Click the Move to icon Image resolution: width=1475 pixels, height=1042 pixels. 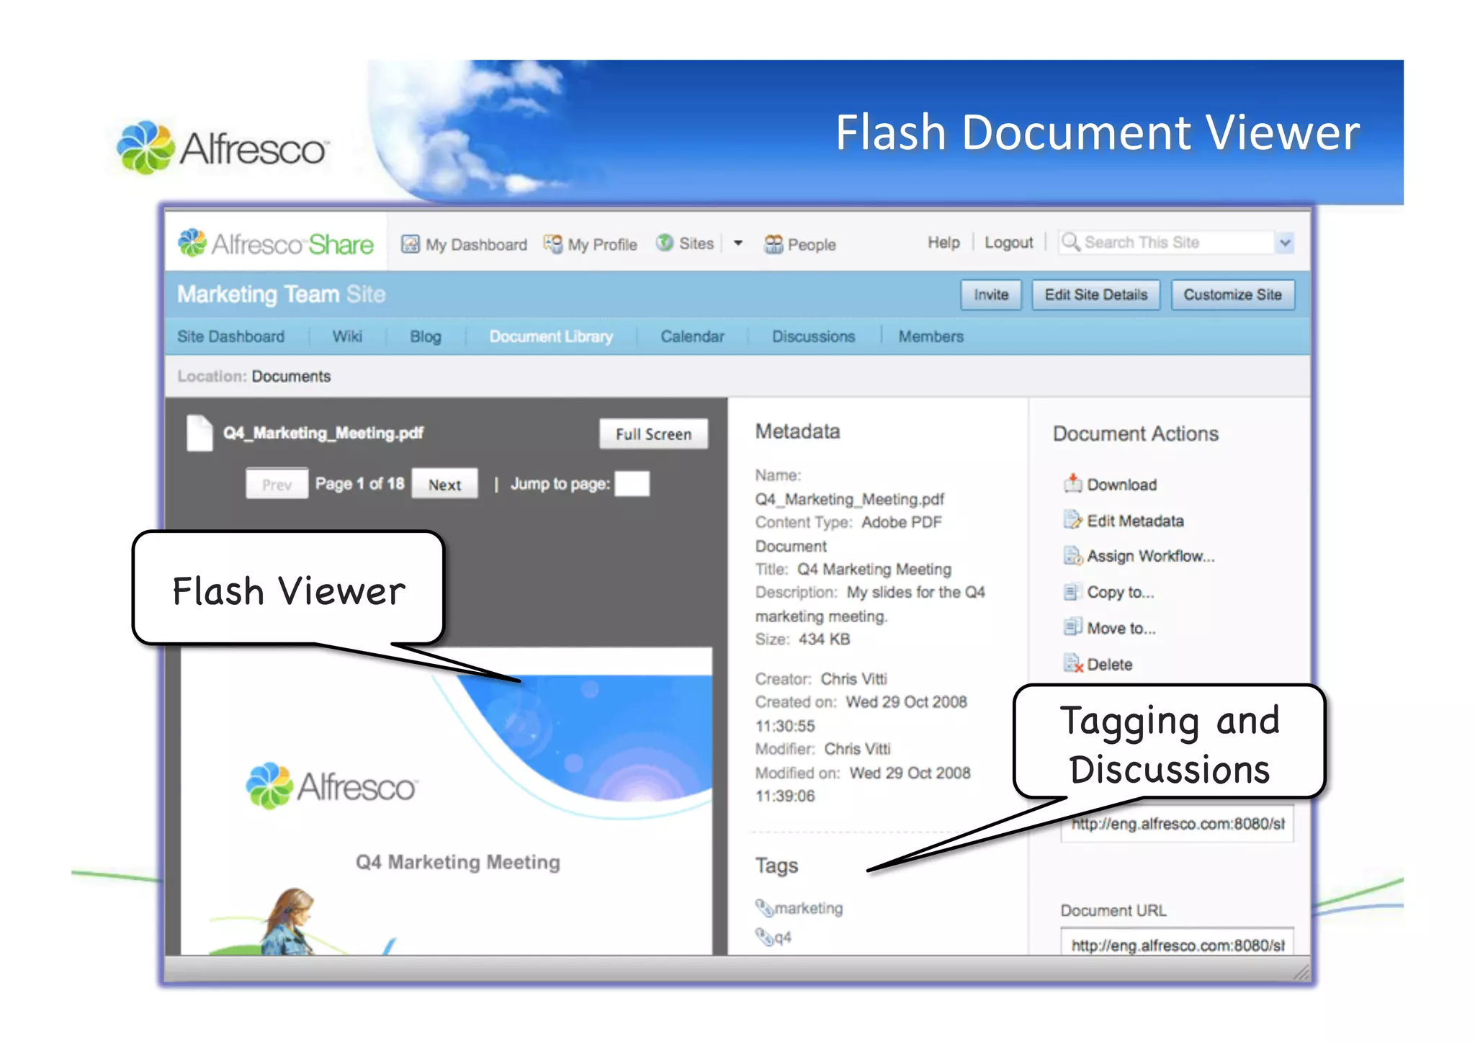[1073, 627]
